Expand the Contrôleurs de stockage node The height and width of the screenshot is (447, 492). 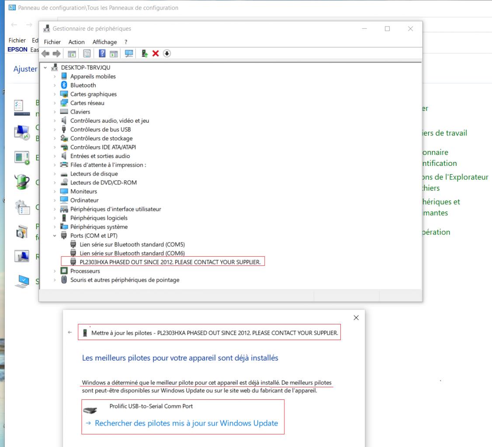(x=55, y=138)
